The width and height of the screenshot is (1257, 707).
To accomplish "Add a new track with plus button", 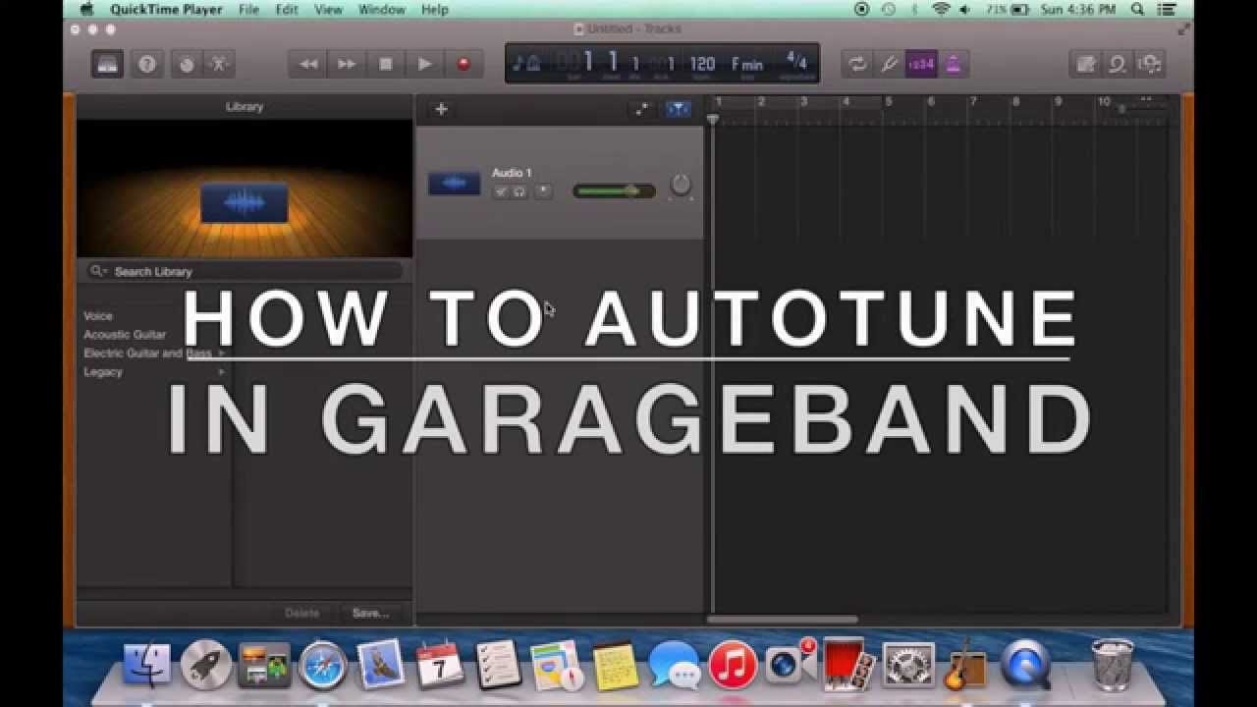I will click(441, 109).
